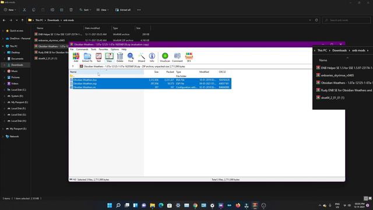Open the address bar history dropdown arrow
The height and width of the screenshot is (210, 373).
click(310, 20)
